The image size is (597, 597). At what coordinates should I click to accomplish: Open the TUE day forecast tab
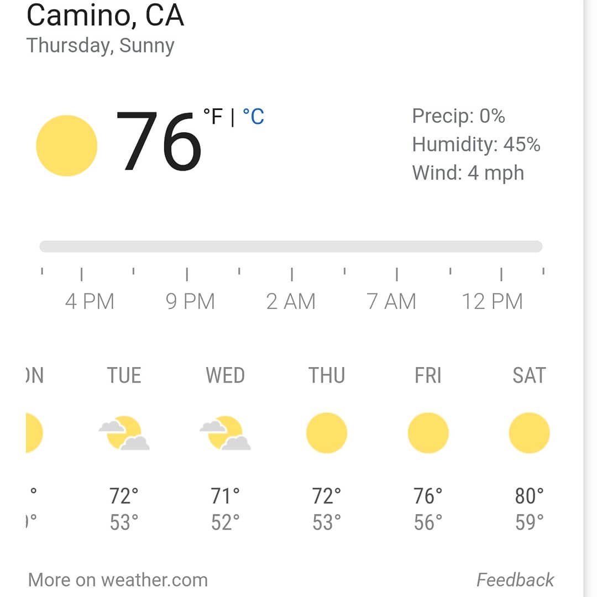coord(124,375)
